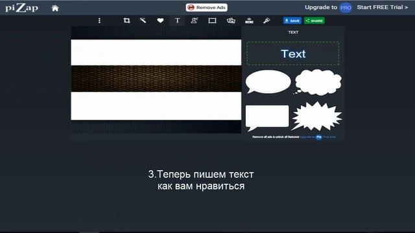Click the blue SAVE button
Image resolution: width=415 pixels, height=233 pixels.
292,21
